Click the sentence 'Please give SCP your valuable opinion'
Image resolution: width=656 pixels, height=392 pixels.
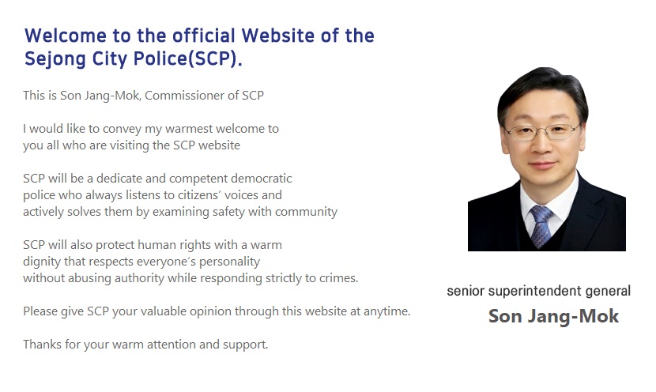(x=217, y=311)
